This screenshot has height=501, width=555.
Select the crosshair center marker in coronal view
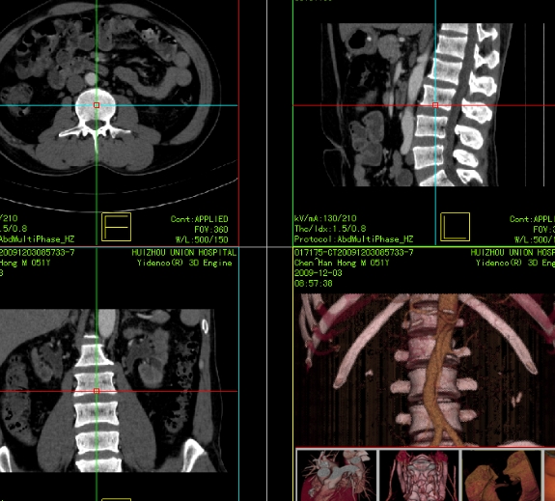[x=97, y=391]
